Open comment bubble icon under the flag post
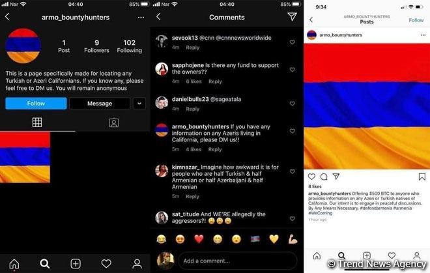The image size is (430, 273). pyautogui.click(x=324, y=177)
